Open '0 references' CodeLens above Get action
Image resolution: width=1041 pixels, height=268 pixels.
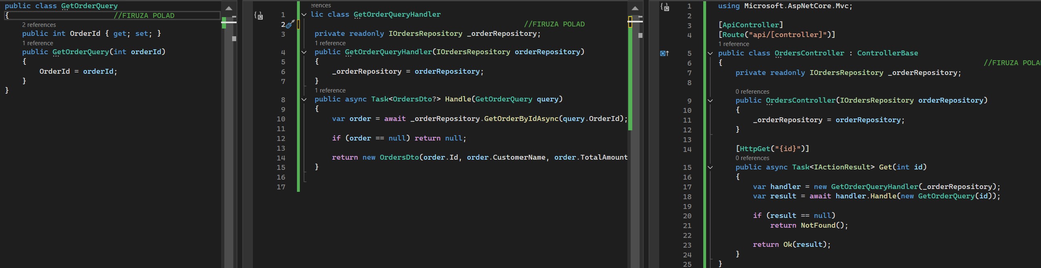click(x=752, y=158)
